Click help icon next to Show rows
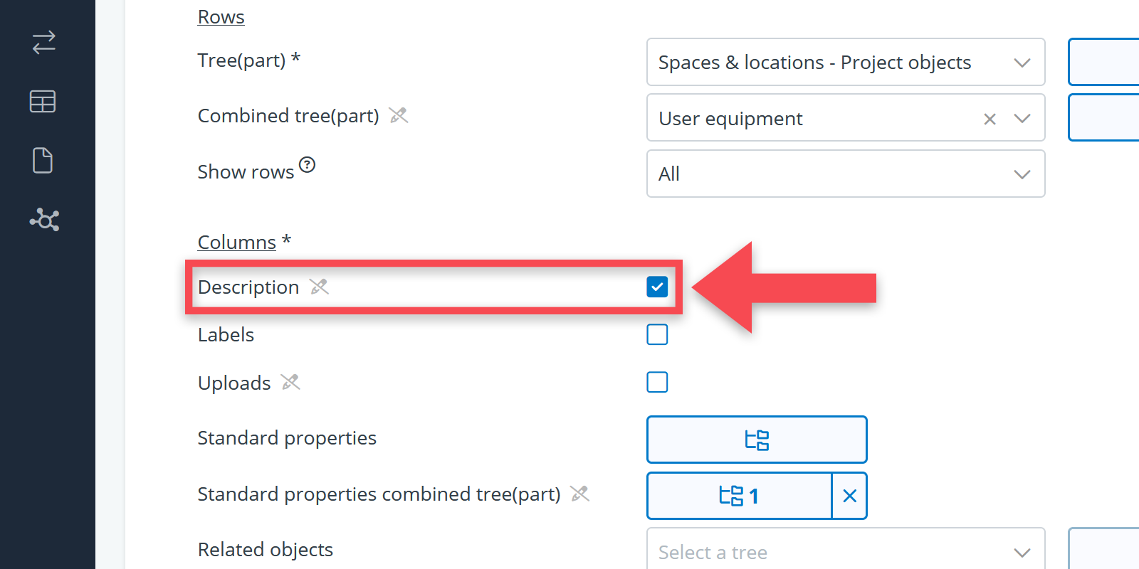This screenshot has width=1139, height=569. [x=307, y=165]
